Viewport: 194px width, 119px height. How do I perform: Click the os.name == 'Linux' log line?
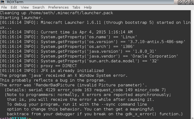pos(68,37)
